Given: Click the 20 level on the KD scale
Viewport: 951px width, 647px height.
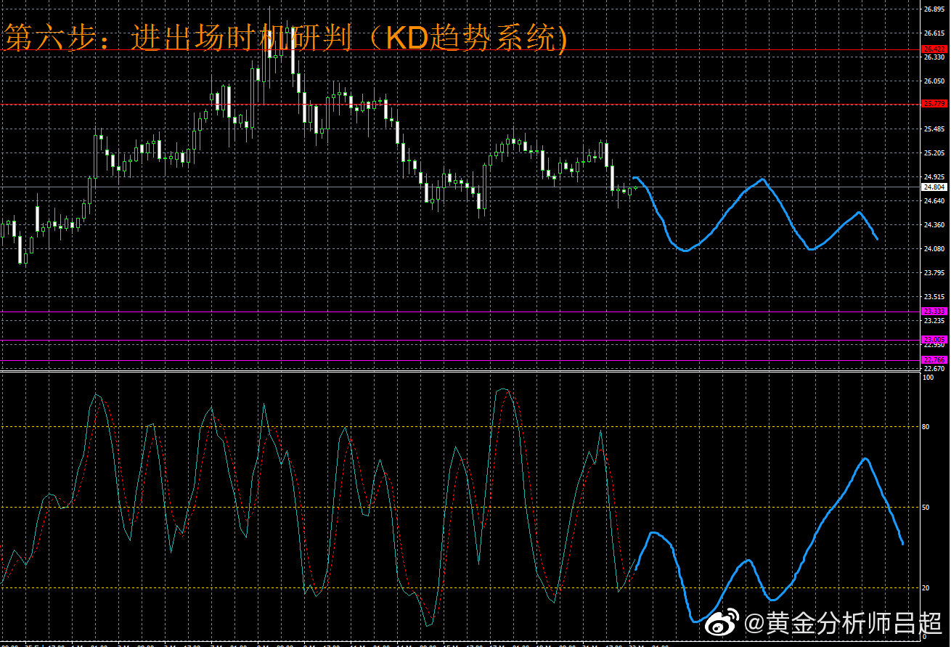Looking at the screenshot, I should tap(926, 587).
